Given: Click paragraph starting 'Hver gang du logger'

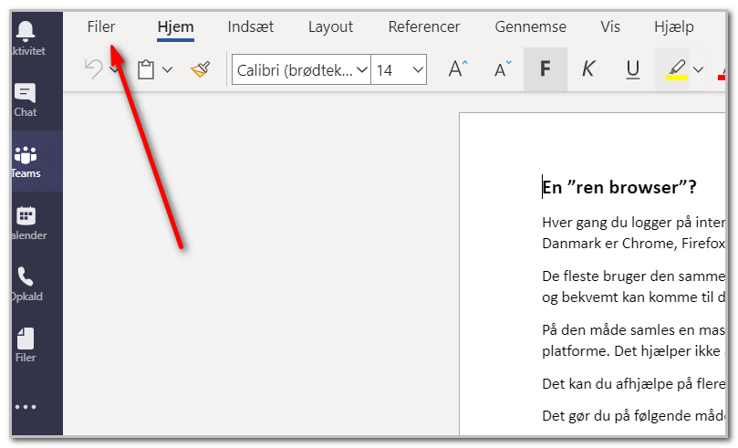Looking at the screenshot, I should (x=633, y=233).
